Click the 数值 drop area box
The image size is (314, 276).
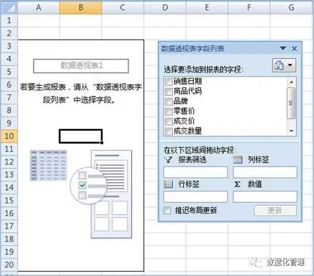[x=265, y=196]
